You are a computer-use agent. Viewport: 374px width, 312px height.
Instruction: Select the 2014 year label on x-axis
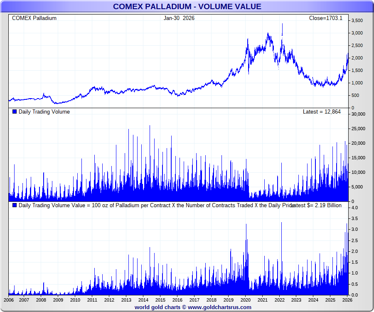(x=143, y=300)
